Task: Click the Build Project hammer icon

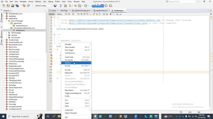Action: point(61,6)
